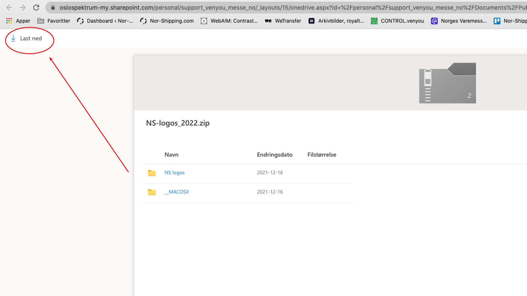Open the Arkivbilder, royalt... bookmark
Viewport: 527px width, 296px height.
336,21
